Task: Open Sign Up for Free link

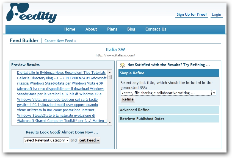Action: 192,14
